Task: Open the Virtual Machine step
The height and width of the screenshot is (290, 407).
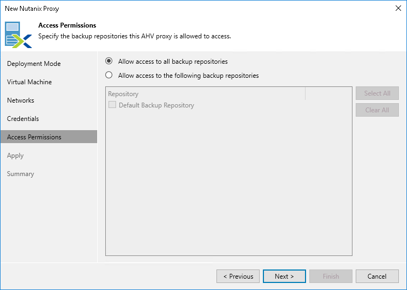Action: pos(29,82)
